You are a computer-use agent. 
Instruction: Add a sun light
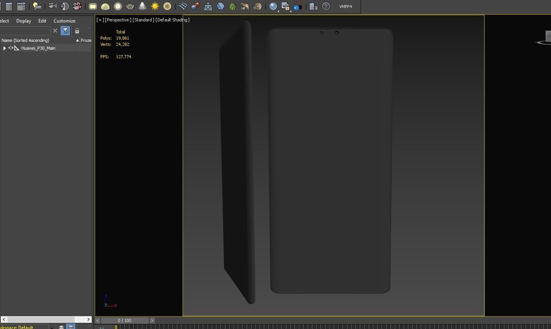(x=155, y=7)
